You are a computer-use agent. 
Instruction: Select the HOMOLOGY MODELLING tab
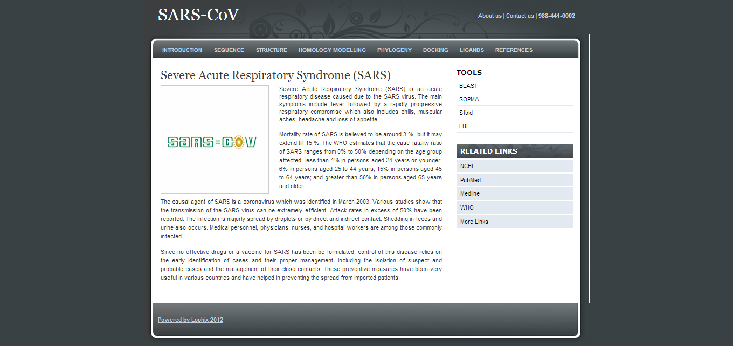tap(332, 50)
